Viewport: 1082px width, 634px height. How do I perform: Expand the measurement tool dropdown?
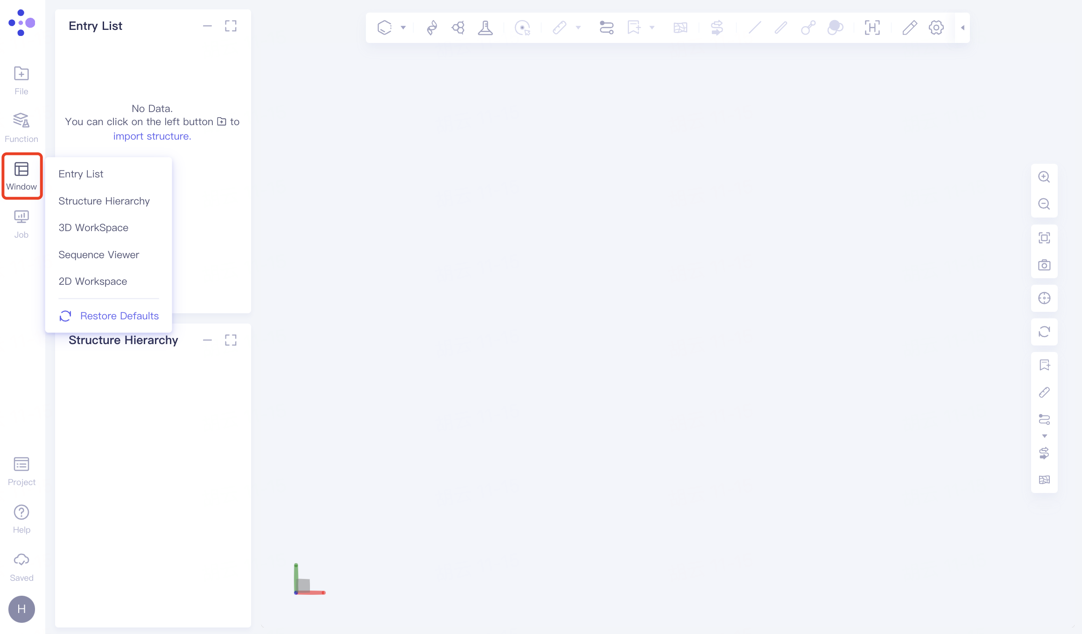tap(578, 28)
